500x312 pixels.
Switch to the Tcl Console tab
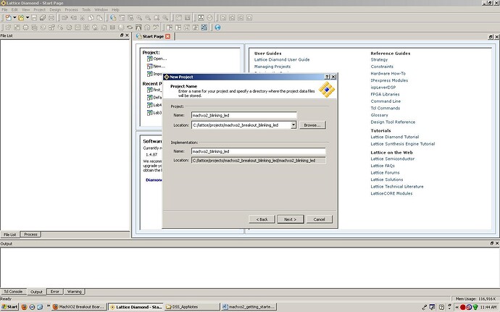coord(13,291)
